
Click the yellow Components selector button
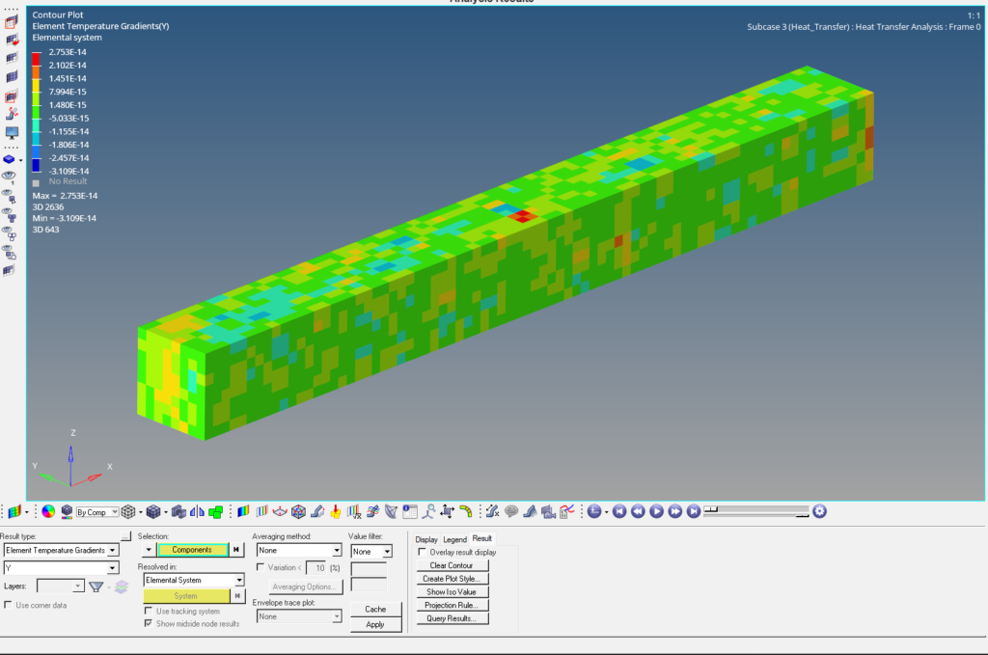pos(192,550)
